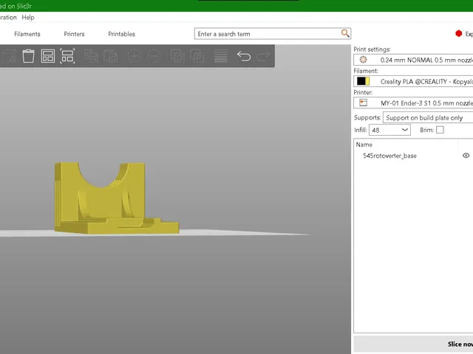
Task: Open the Configuration menu
Action: coord(8,18)
